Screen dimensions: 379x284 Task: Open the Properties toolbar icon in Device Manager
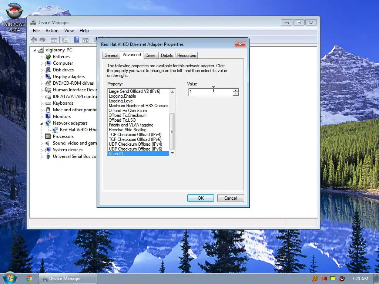click(x=65, y=40)
